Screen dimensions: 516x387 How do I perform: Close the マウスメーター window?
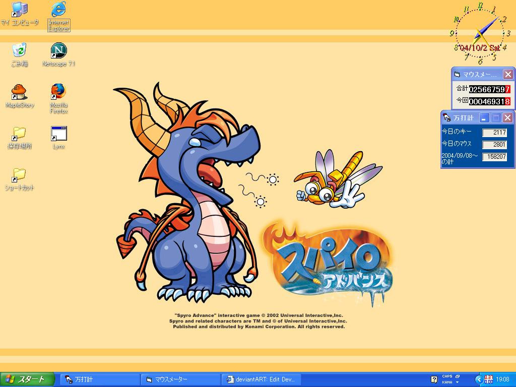508,75
